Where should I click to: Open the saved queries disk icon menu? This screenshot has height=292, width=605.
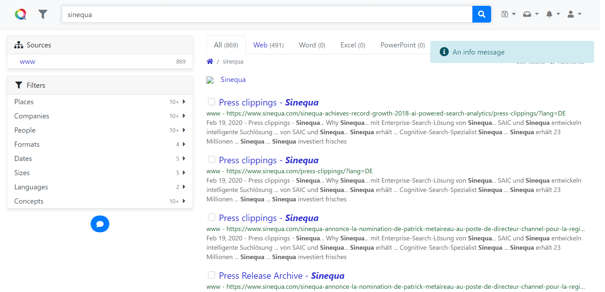click(x=508, y=14)
